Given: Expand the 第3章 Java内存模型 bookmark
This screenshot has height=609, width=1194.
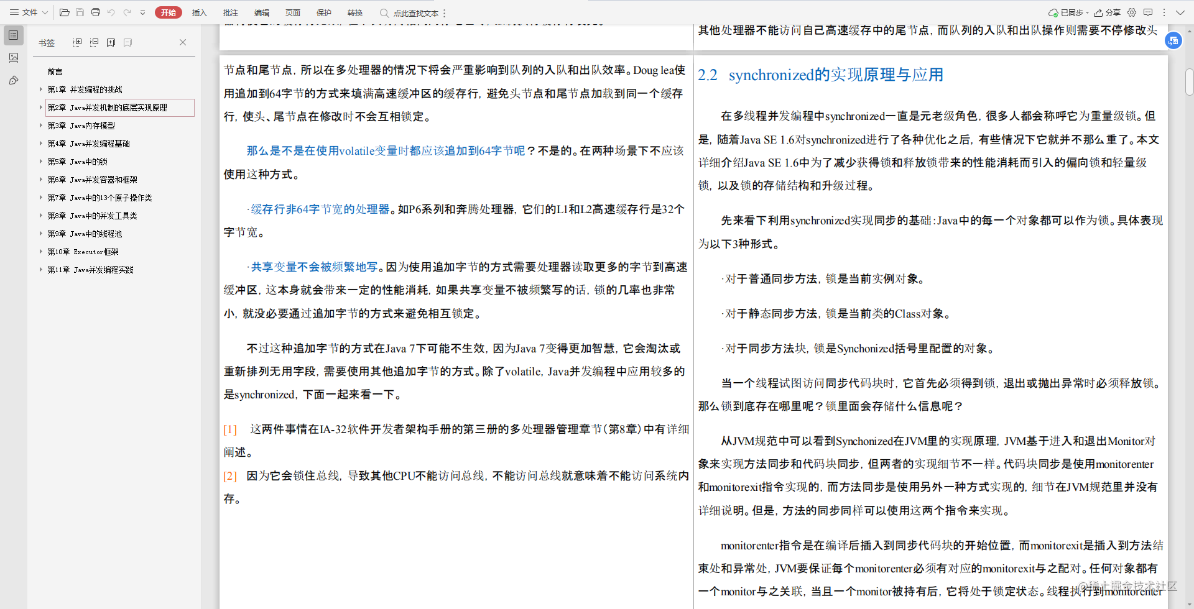Looking at the screenshot, I should click(x=41, y=126).
